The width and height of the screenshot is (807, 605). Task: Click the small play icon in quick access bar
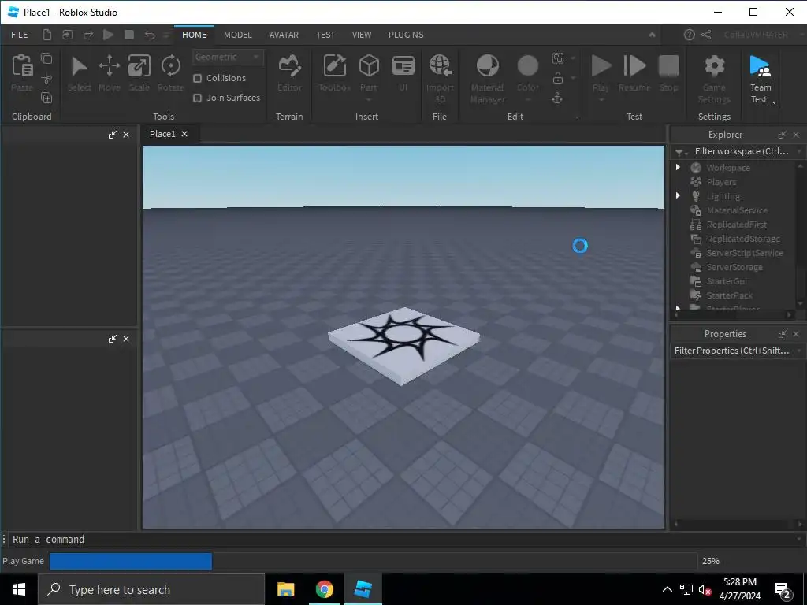click(108, 35)
